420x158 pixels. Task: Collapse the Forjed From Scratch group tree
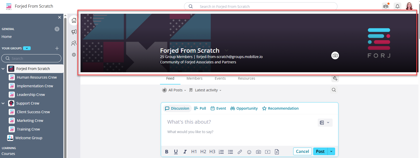(3, 69)
